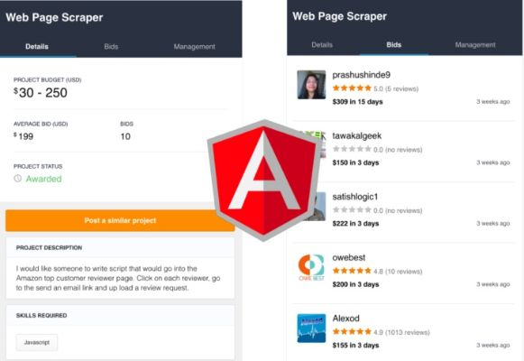This screenshot has height=361, width=524.
Task: Select the Javascript skill tag
Action: pos(37,342)
